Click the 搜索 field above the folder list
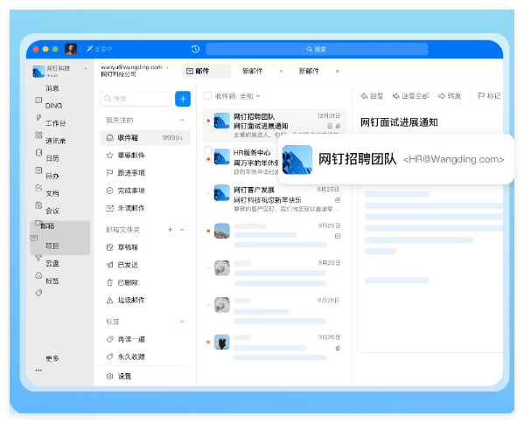The width and height of the screenshot is (524, 423). coord(136,99)
